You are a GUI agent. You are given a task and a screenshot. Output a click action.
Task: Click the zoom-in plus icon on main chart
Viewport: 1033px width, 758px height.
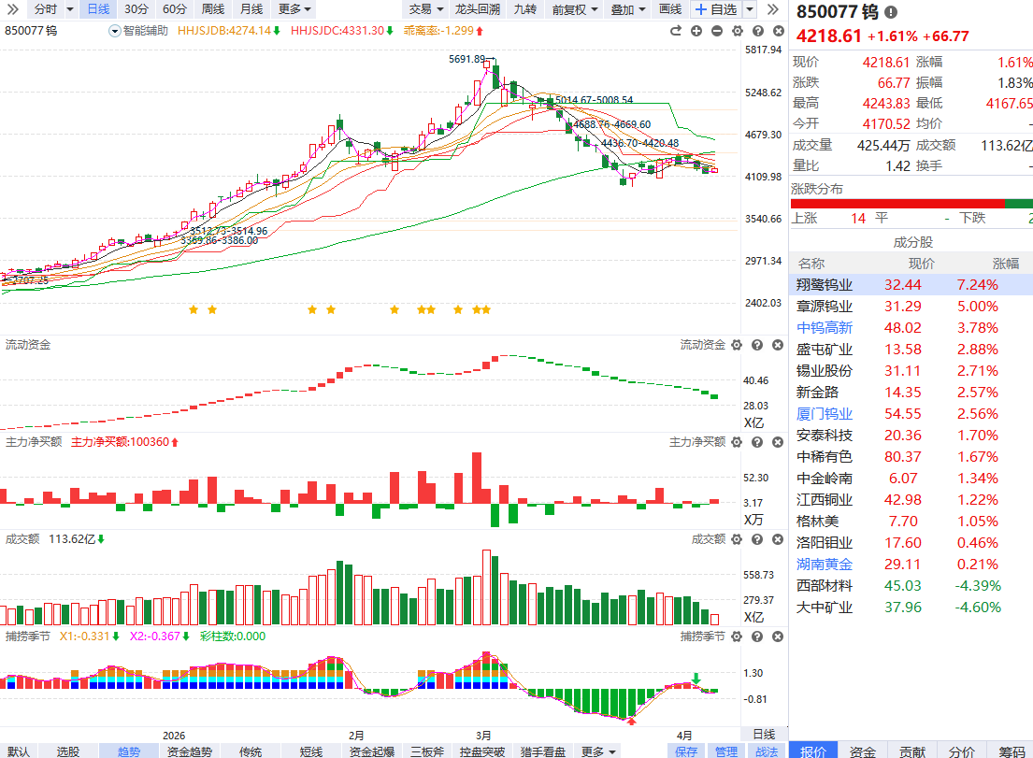696,31
